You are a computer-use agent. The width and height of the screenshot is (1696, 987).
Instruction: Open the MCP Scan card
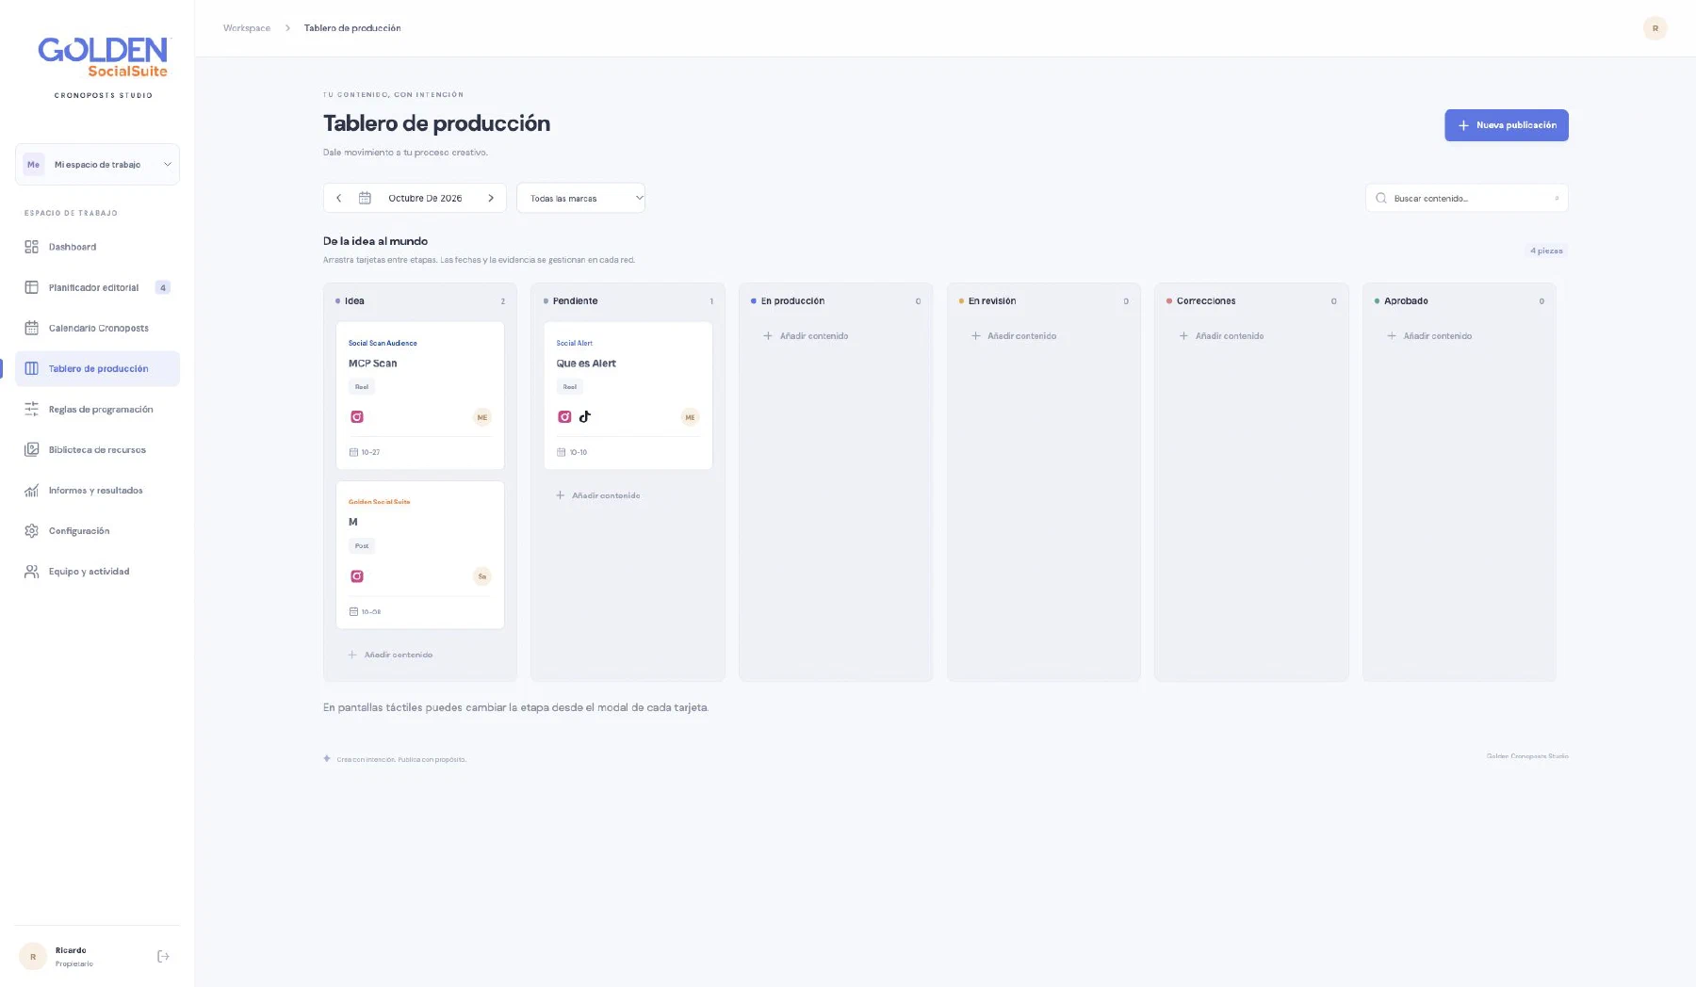420,396
